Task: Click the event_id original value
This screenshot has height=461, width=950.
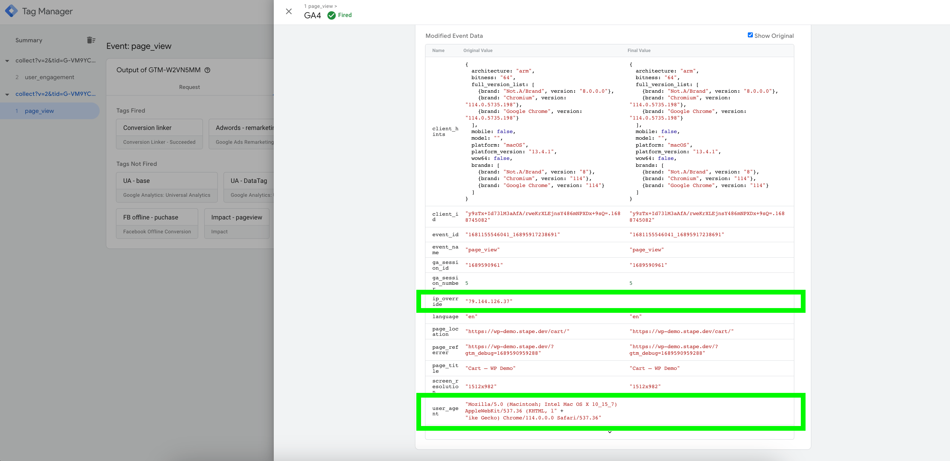Action: click(x=512, y=235)
